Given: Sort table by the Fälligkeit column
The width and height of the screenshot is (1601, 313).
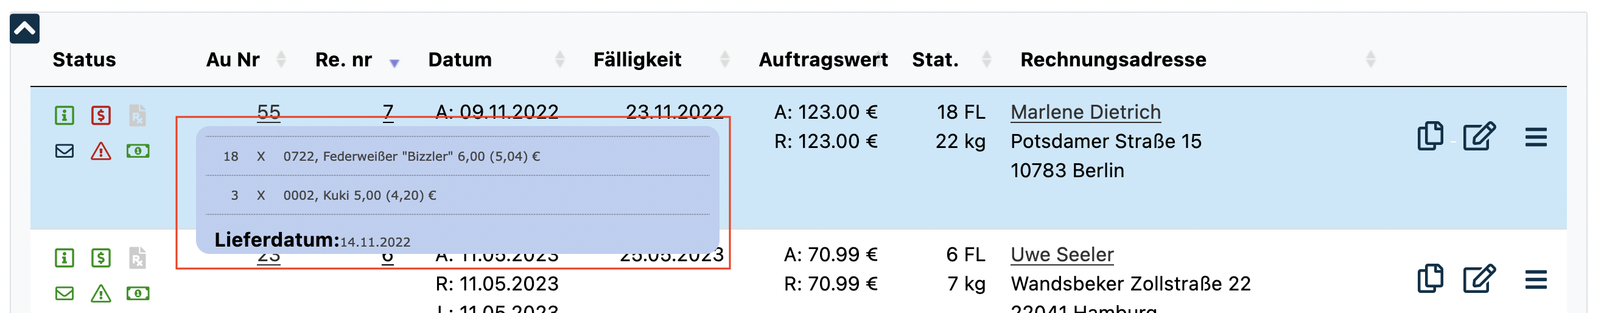Looking at the screenshot, I should pyautogui.click(x=637, y=60).
